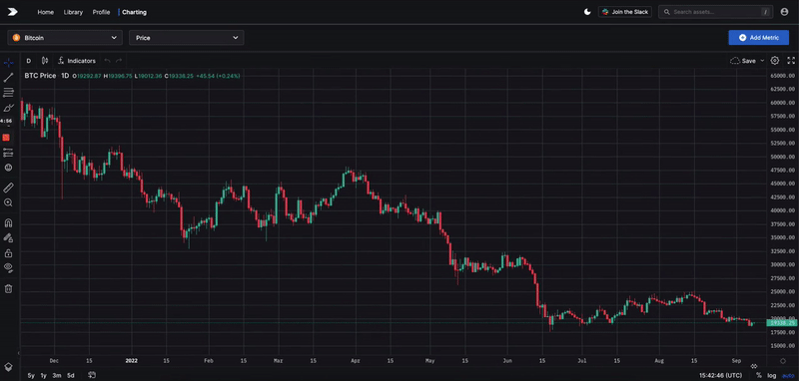The image size is (799, 381).
Task: Enable the magnet snap mode
Action: [8, 222]
